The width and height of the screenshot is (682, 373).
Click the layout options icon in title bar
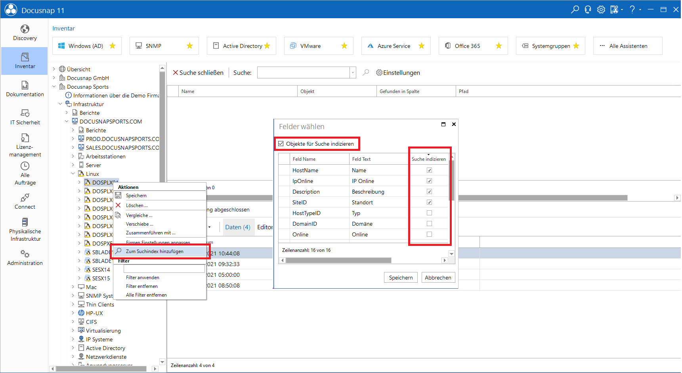(614, 10)
